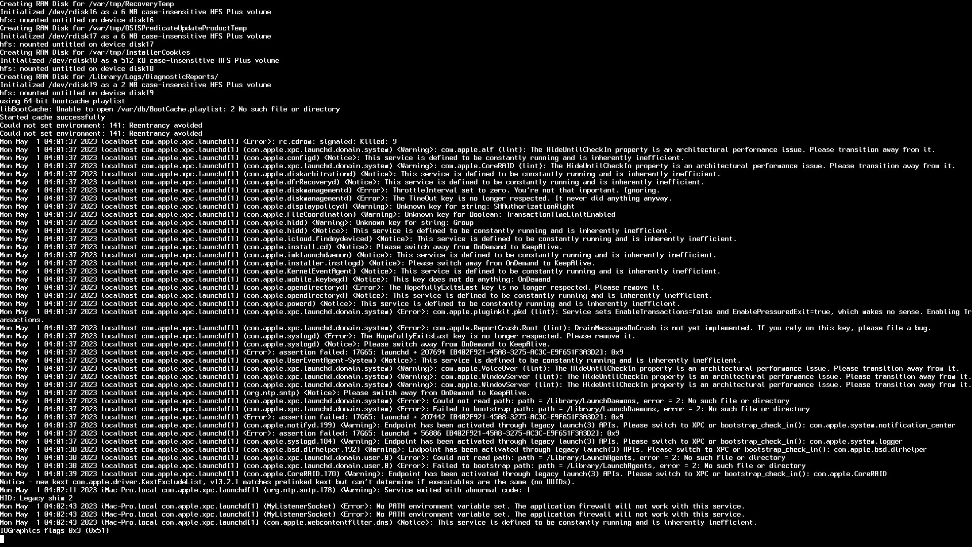Click '/Library/LaunchAgents' in 'Could not read path' error
The height and width of the screenshot is (547, 972).
[x=589, y=458]
